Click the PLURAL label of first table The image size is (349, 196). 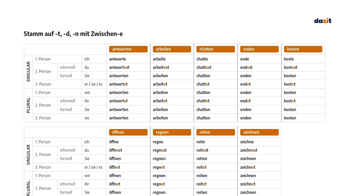click(28, 105)
